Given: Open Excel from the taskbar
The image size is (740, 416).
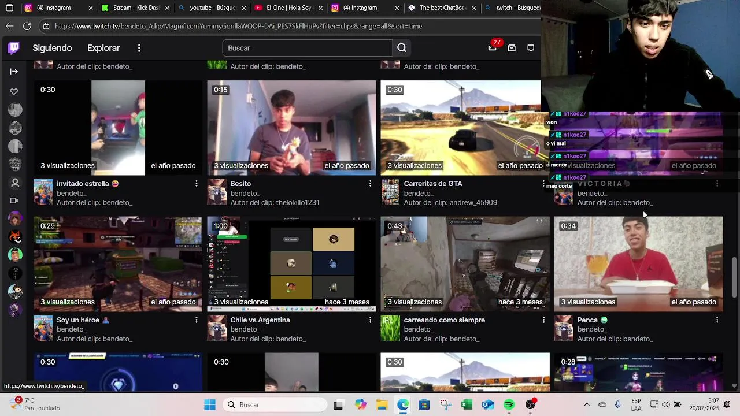Looking at the screenshot, I should (467, 405).
